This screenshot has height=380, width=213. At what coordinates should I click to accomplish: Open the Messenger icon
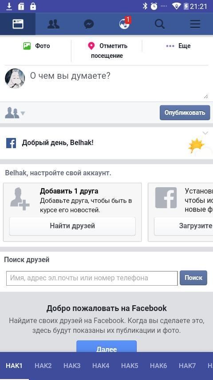coord(89,24)
